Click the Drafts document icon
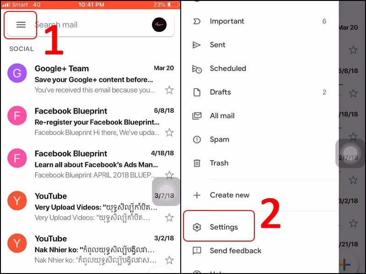Image resolution: width=366 pixels, height=274 pixels. [197, 92]
